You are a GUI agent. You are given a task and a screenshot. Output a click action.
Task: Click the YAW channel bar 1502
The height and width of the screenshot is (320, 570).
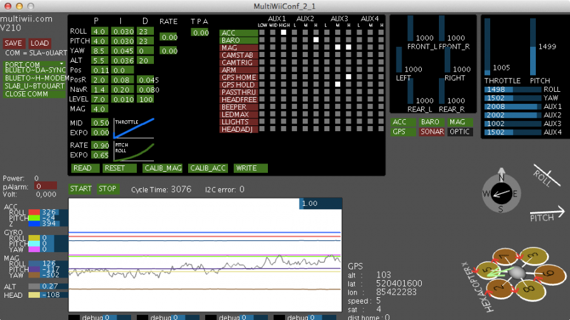coord(512,98)
